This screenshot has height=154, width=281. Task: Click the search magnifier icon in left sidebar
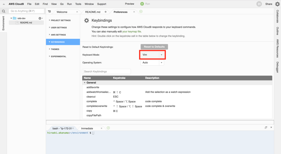[4, 11]
